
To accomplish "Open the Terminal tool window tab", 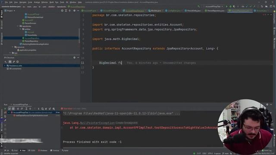I will pyautogui.click(x=55, y=150).
